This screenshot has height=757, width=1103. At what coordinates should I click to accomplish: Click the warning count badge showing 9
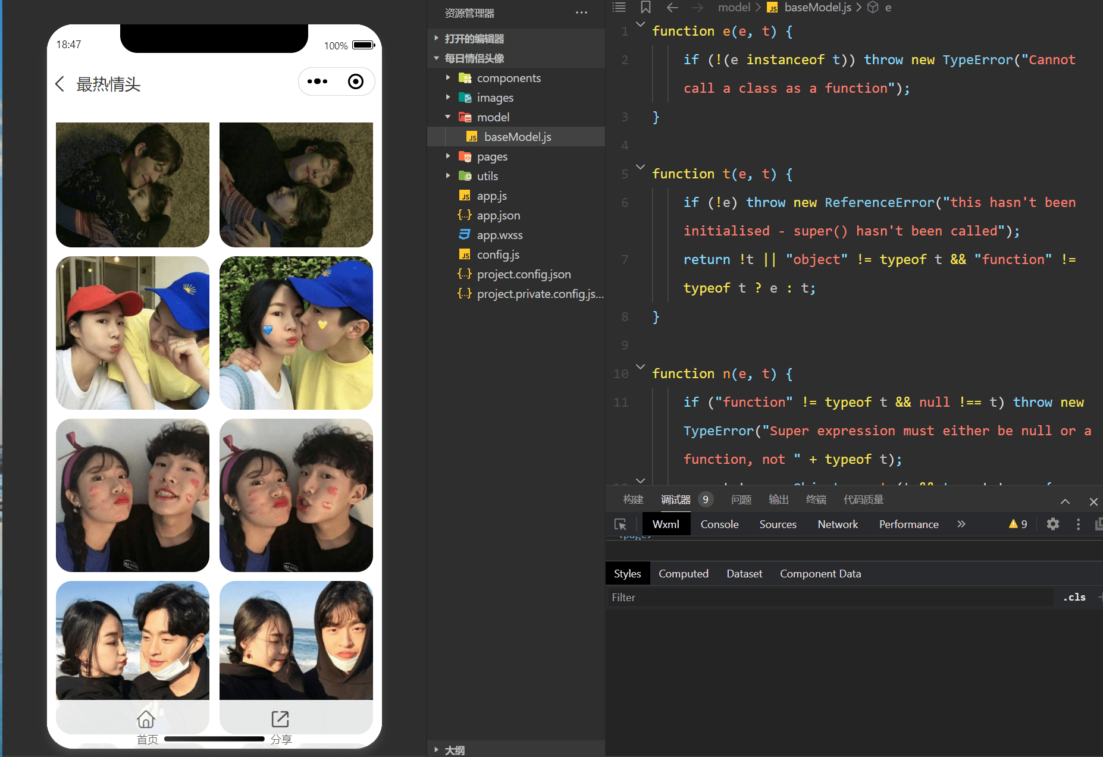tap(1018, 524)
